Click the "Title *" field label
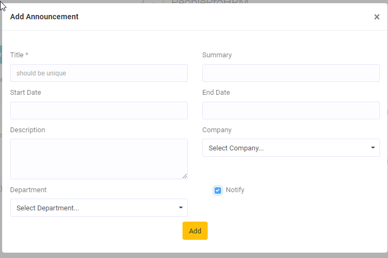Viewport: 388px width, 258px height. tap(19, 55)
